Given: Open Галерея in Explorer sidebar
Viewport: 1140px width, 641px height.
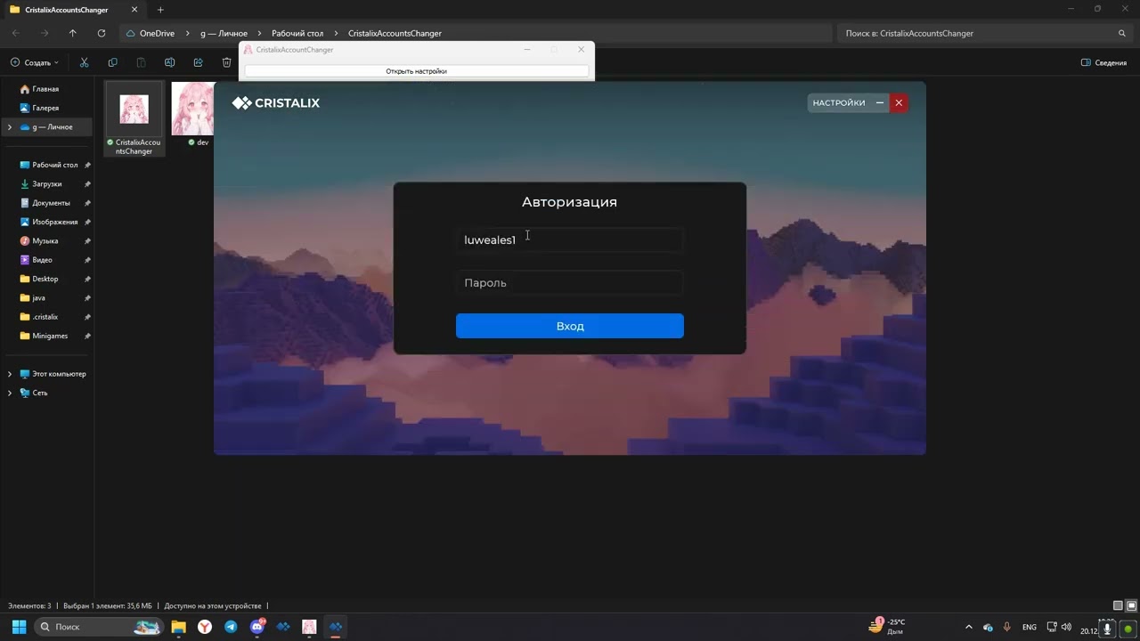Looking at the screenshot, I should [45, 108].
